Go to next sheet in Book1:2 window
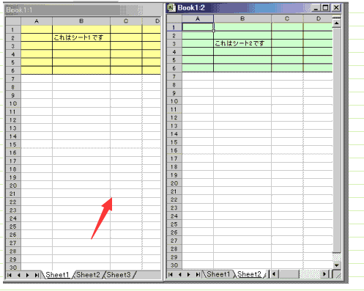 189,274
